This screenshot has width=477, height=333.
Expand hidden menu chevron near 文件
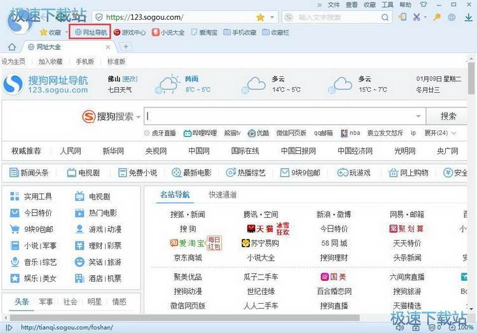coord(319,5)
